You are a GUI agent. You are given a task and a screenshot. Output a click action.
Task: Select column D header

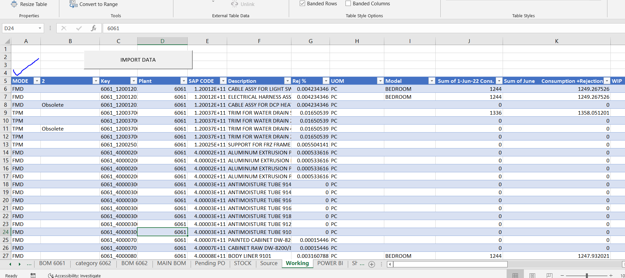(x=162, y=41)
